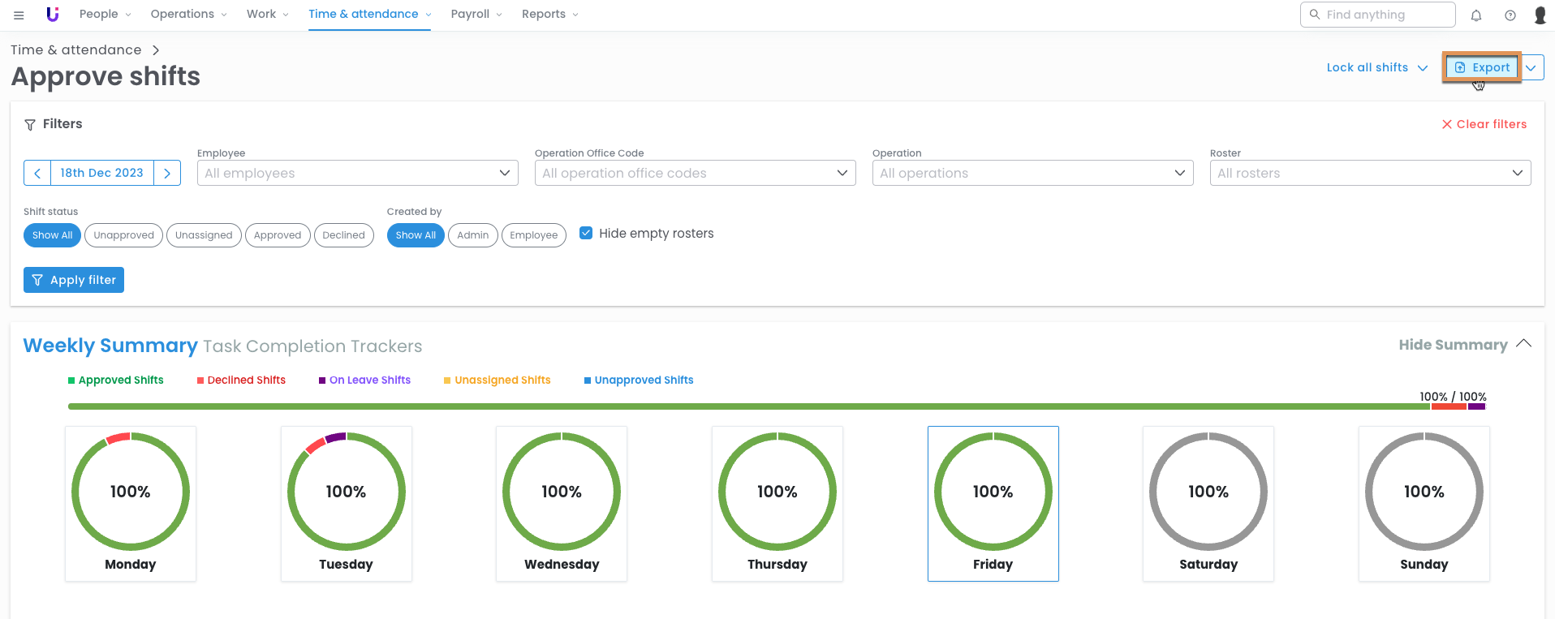
Task: Go to next date with right arrow
Action: 167,173
